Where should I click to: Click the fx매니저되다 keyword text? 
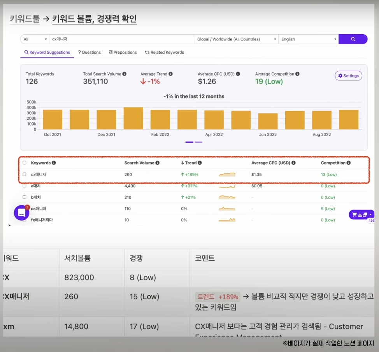[x=42, y=220]
